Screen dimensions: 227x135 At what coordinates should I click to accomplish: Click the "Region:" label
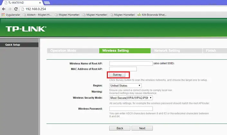pos(98,85)
